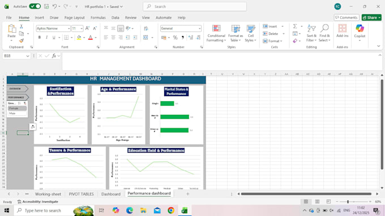Open the PIVOT TABLES sheet tab
The width and height of the screenshot is (385, 216).
click(x=82, y=194)
